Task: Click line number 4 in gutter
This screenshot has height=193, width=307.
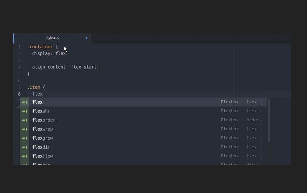Action: click(x=19, y=67)
